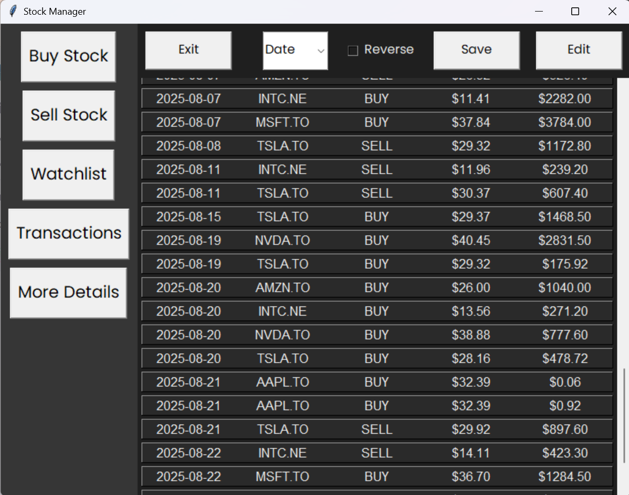Viewport: 629px width, 495px height.
Task: Select the $1284.50 total cell
Action: (565, 477)
